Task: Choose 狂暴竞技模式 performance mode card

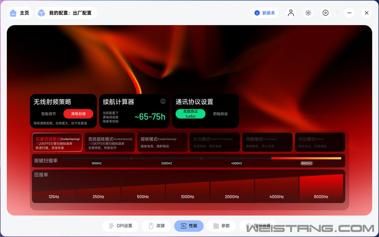Action: pyautogui.click(x=57, y=142)
